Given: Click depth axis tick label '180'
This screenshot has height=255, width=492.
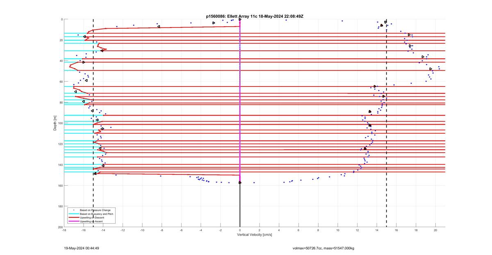Looking at the screenshot, I should [x=60, y=206].
